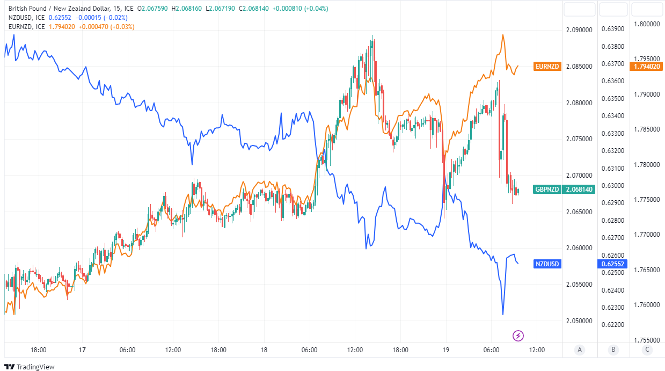
Task: Click the 2.090000 price axis label
Action: (579, 30)
